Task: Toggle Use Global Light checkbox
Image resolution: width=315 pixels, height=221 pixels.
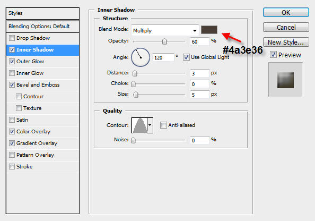Action: [x=186, y=57]
